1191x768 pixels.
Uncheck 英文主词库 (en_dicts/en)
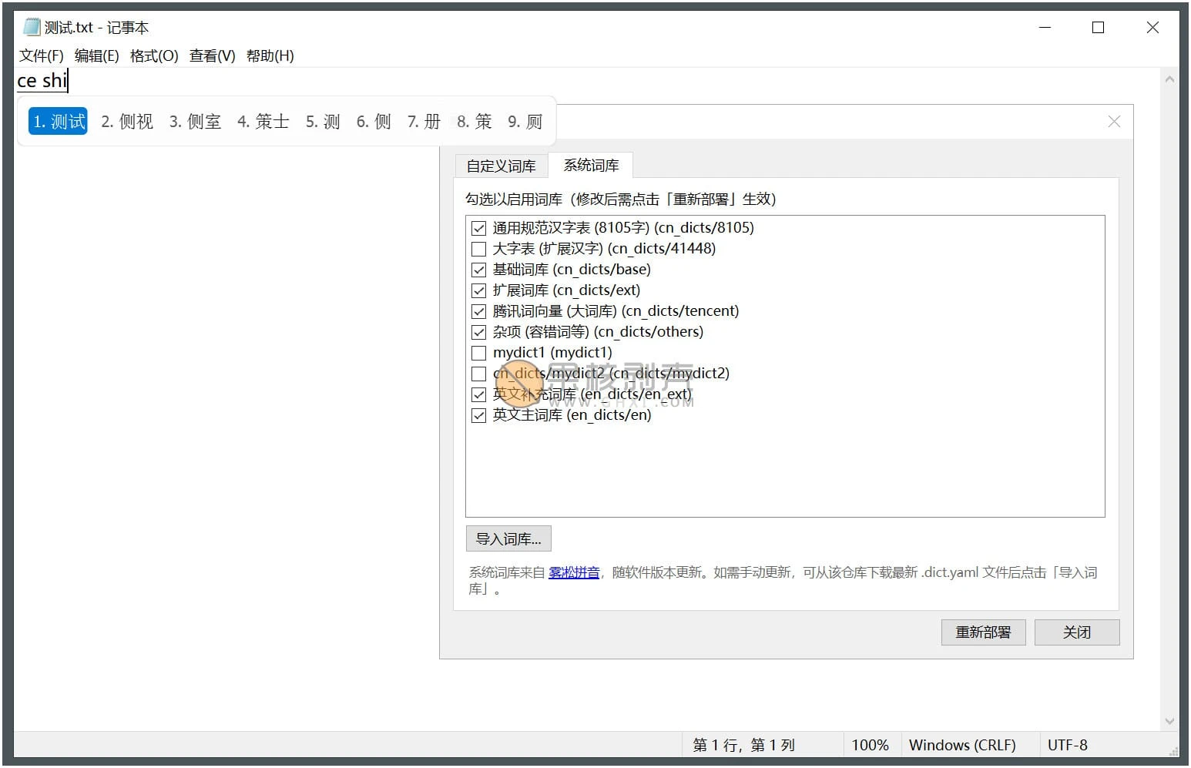pos(478,415)
